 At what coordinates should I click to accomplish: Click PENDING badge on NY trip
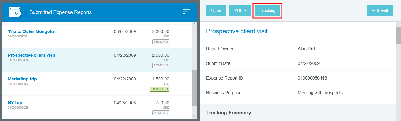pyautogui.click(x=161, y=113)
